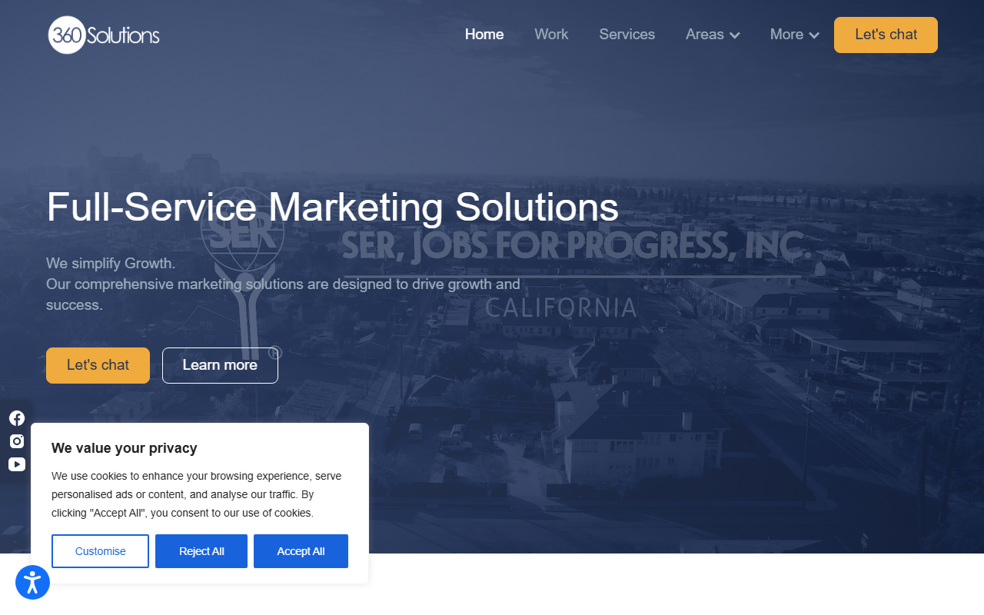Click the 360 Solutions logo
The image size is (984, 615).
point(104,35)
